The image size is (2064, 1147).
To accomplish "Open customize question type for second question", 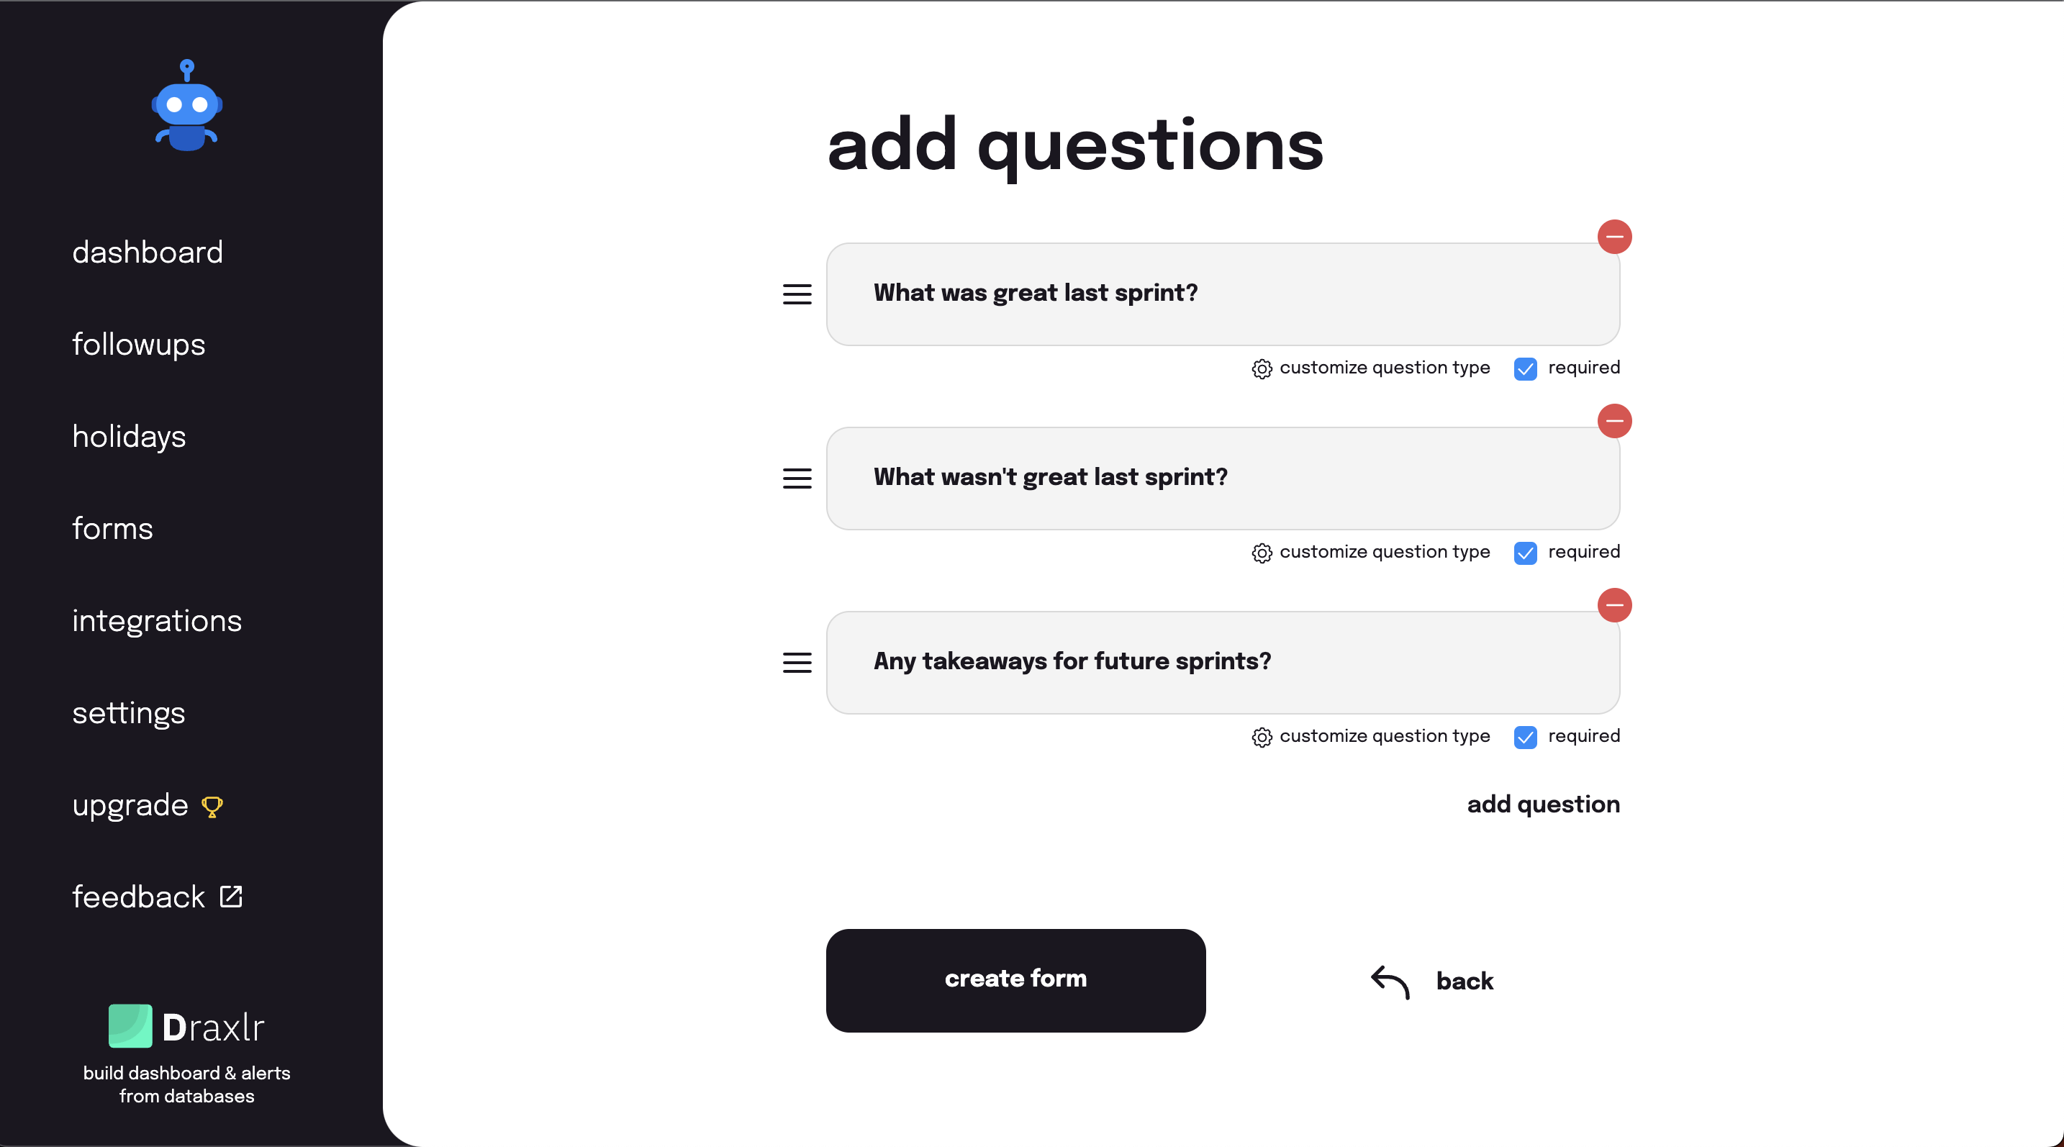I will tap(1371, 553).
